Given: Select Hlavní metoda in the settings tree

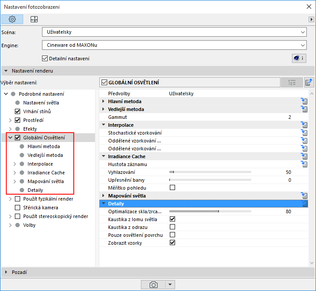Looking at the screenshot, I should [44, 146].
